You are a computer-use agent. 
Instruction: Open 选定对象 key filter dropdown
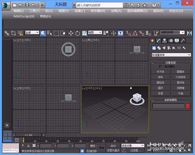tap(133, 146)
